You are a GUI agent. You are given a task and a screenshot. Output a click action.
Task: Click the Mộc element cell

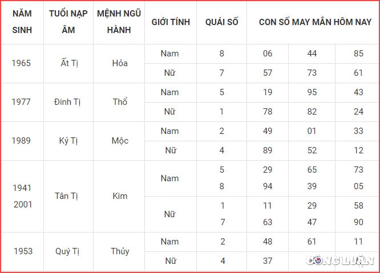[x=120, y=141]
